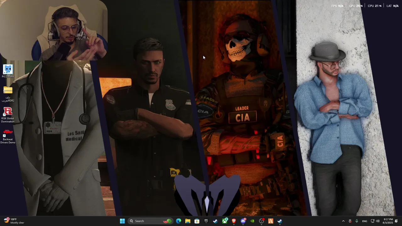Open File Explorer from taskbar
Image resolution: width=402 pixels, height=226 pixels.
coord(188,221)
